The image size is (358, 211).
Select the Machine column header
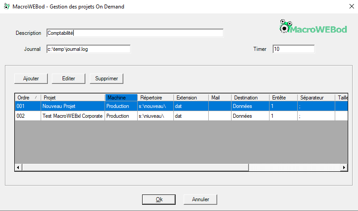point(121,98)
